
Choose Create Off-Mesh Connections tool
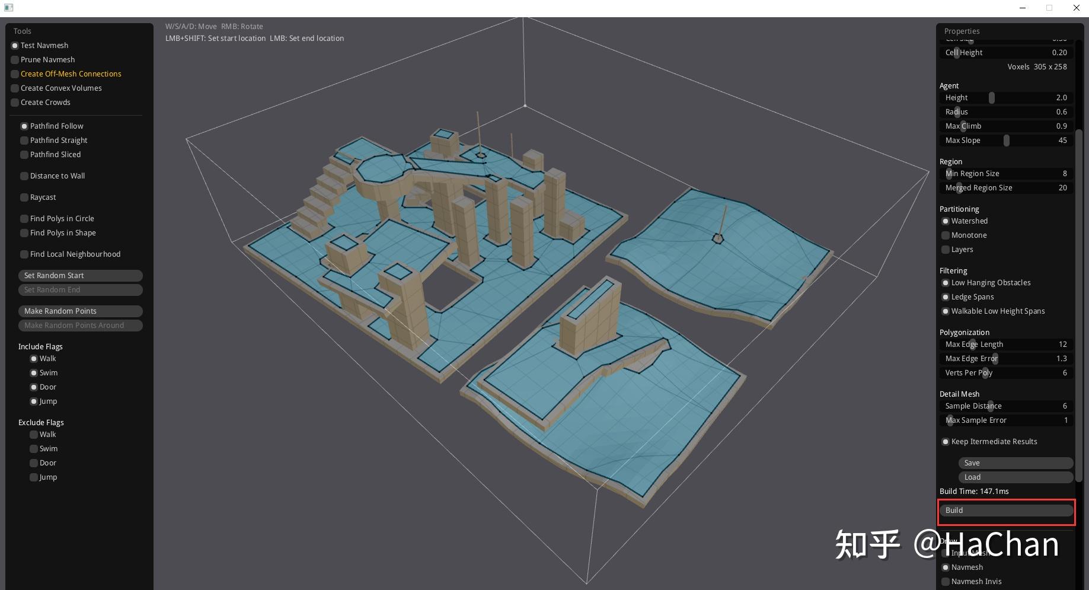point(66,74)
